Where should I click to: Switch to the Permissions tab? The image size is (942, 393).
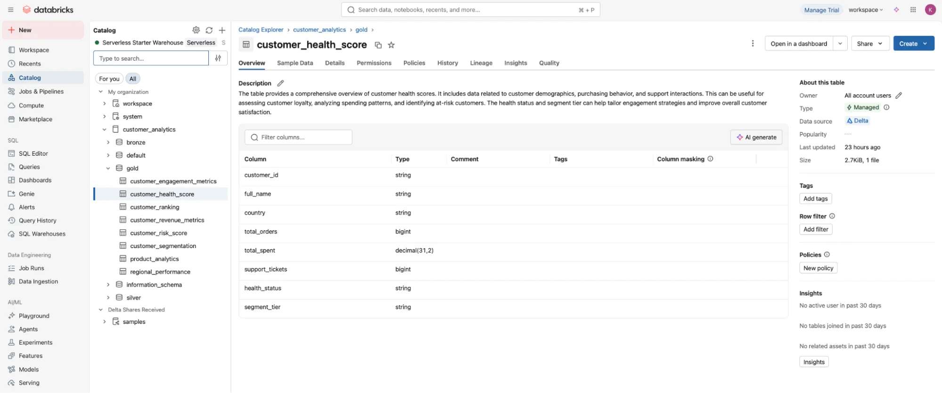[x=374, y=63]
